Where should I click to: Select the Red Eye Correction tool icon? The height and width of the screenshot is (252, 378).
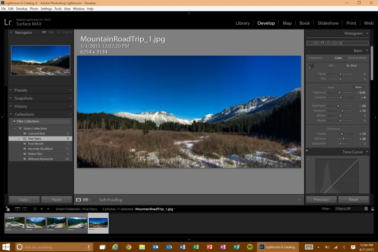pyautogui.click(x=322, y=43)
